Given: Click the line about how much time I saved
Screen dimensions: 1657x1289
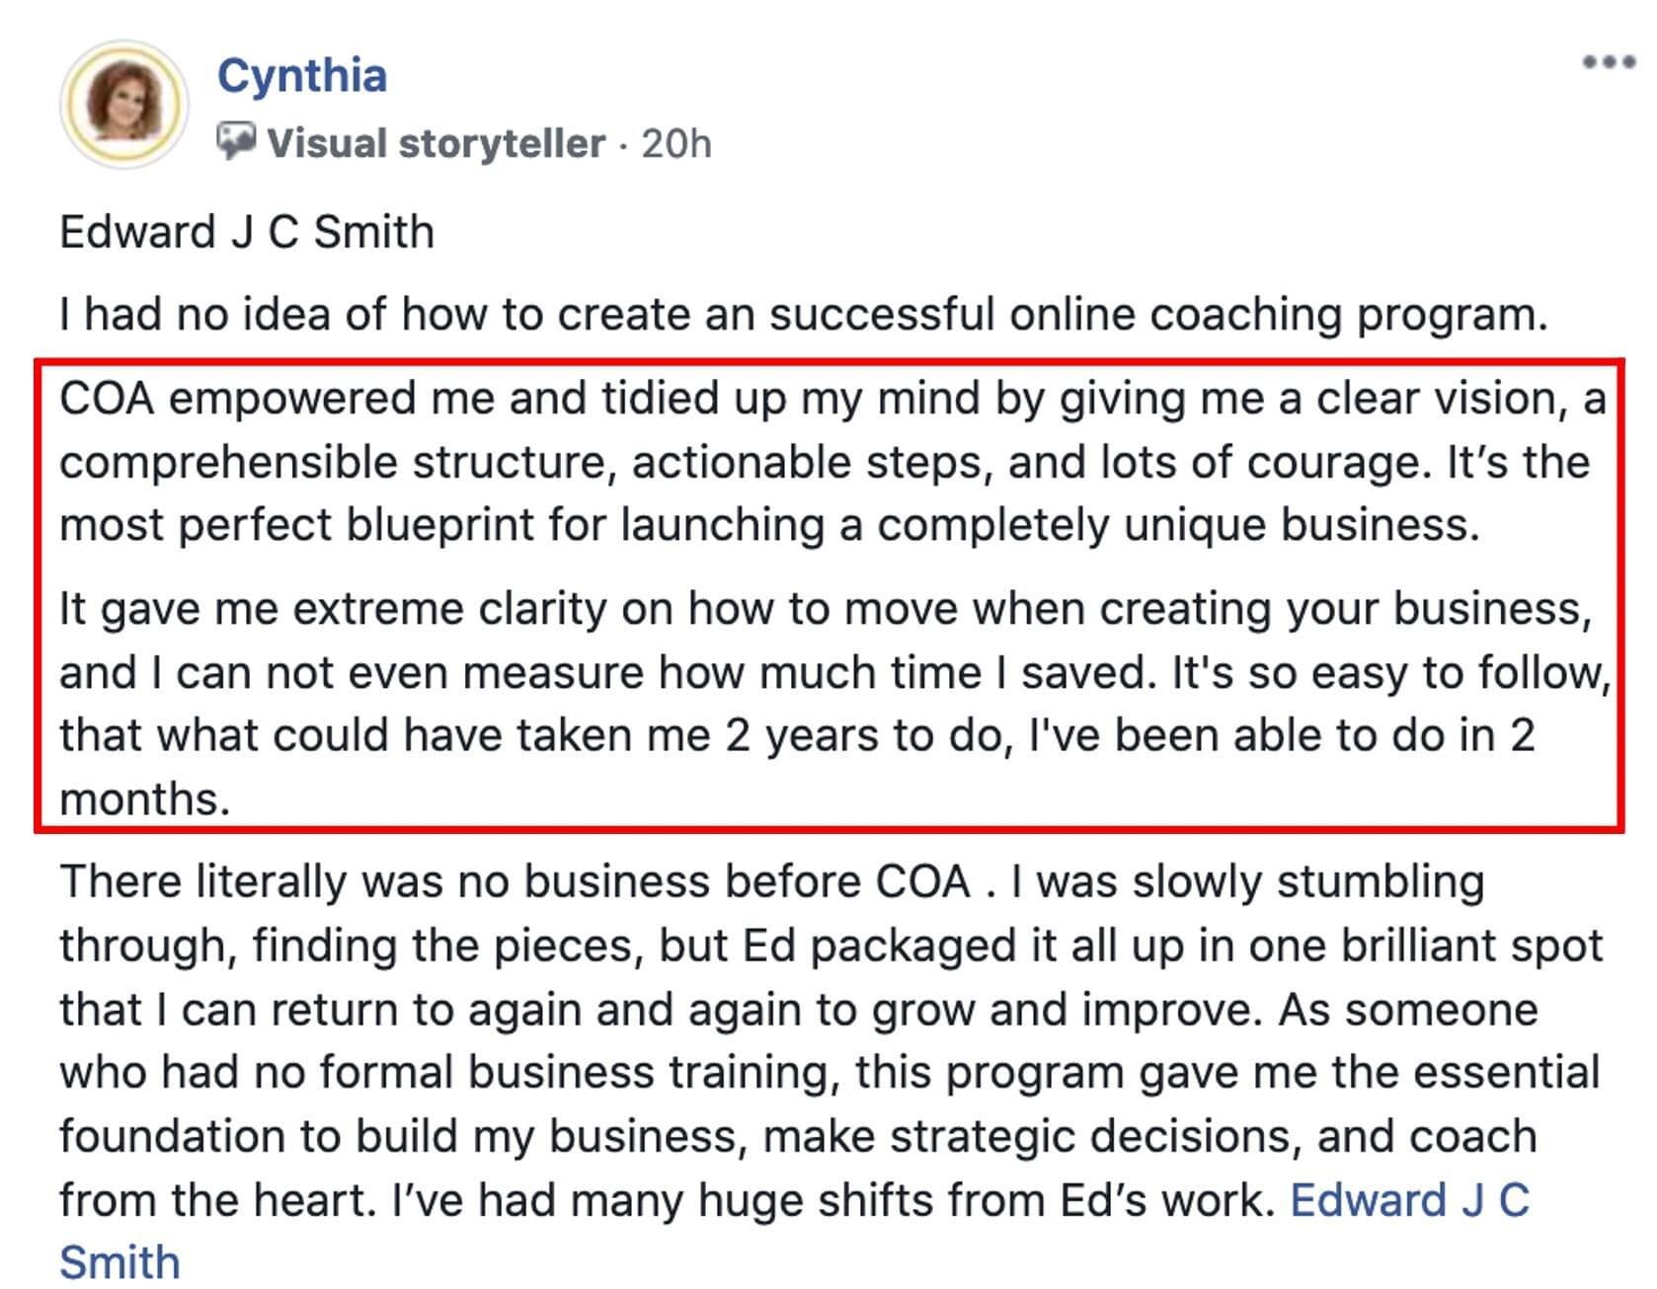Looking at the screenshot, I should coord(834,673).
